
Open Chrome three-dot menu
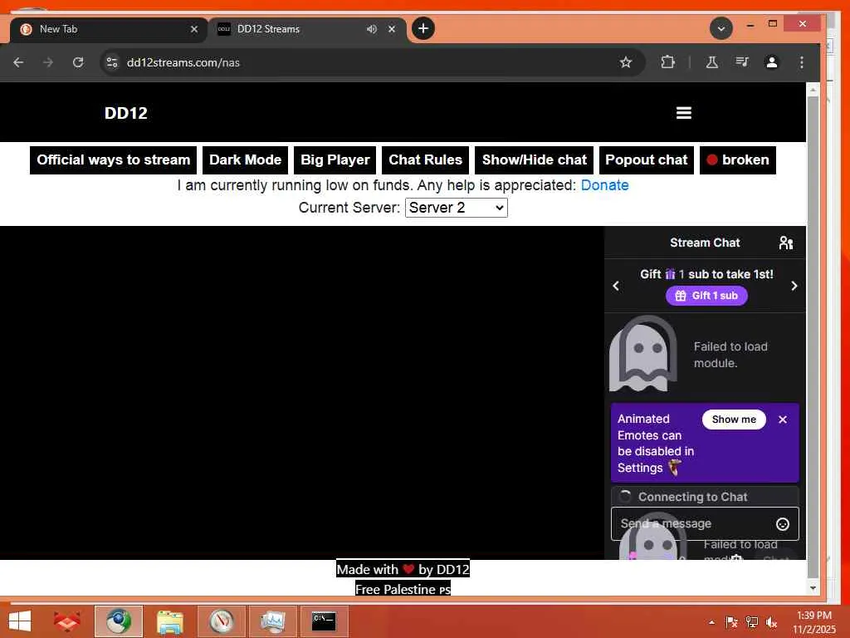point(802,62)
